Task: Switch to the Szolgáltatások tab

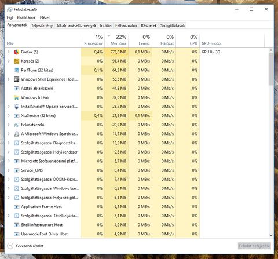Action: (173, 25)
